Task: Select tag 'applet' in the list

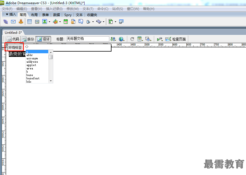Action: coord(37,65)
